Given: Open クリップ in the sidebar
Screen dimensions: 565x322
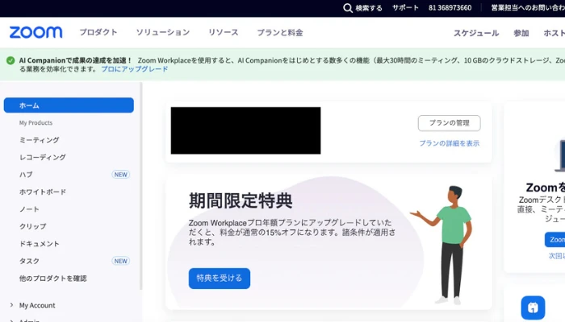Looking at the screenshot, I should point(33,226).
